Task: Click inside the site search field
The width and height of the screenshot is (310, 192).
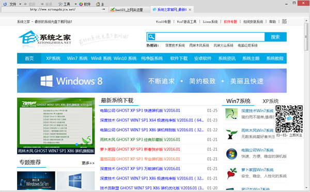Action: [x=210, y=37]
